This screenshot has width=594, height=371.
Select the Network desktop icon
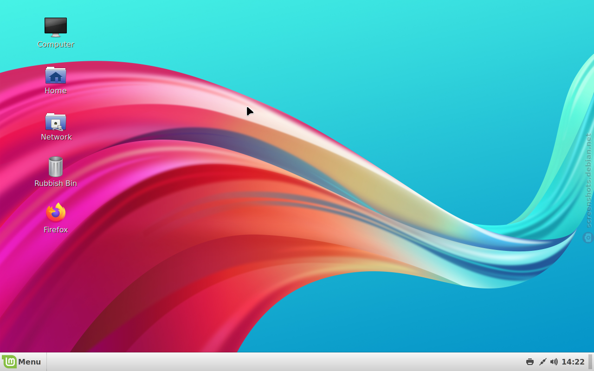point(56,122)
